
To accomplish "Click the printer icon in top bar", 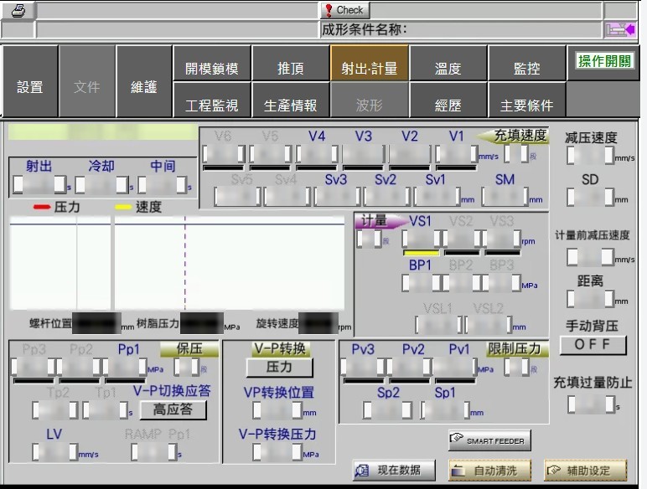I will 18,10.
